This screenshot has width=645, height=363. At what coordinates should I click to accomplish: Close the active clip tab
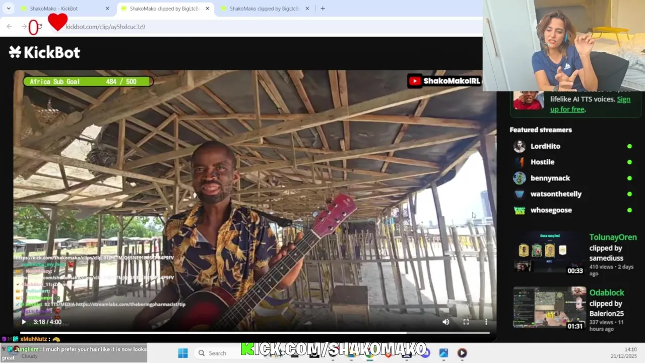[207, 9]
